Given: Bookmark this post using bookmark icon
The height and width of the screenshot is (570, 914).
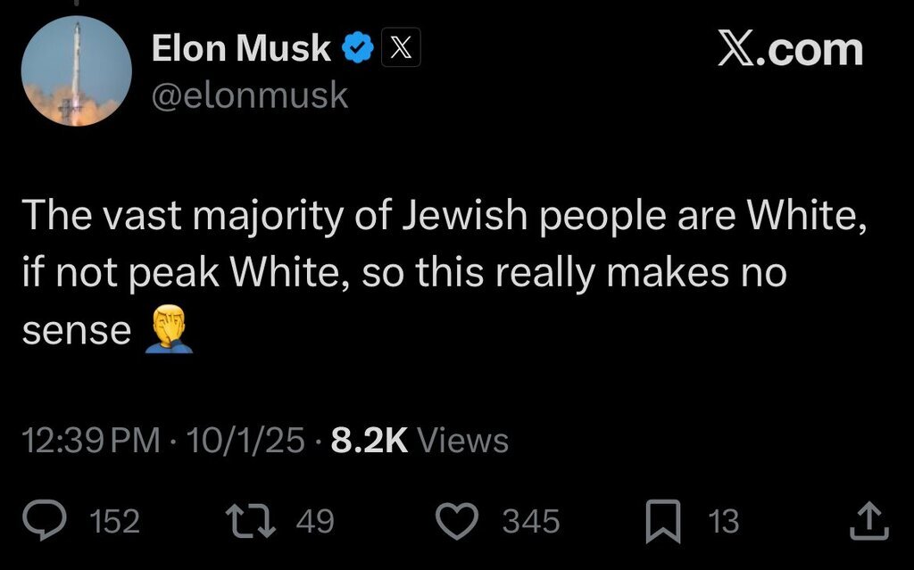Looking at the screenshot, I should [x=663, y=521].
